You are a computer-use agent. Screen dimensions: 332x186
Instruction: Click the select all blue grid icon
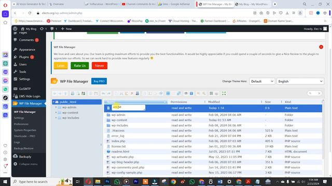[x=168, y=93]
